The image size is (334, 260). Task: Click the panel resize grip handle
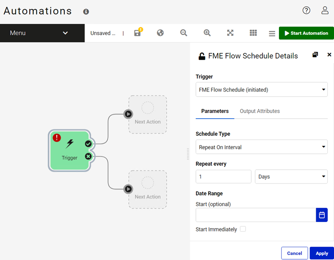(x=188, y=154)
